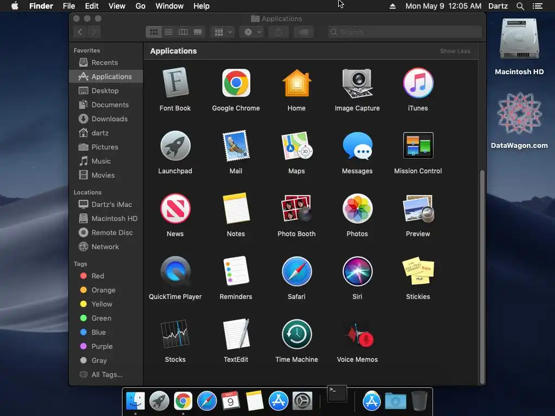Click the Terminal icon in the Dock
This screenshot has height=416, width=555.
337,394
